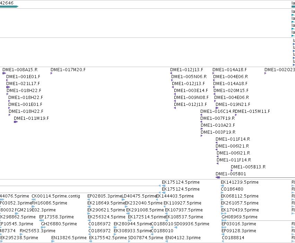Viewport: 295px width, 243px height.
Task: Select EN04132.3prime
Action: click(x=183, y=238)
